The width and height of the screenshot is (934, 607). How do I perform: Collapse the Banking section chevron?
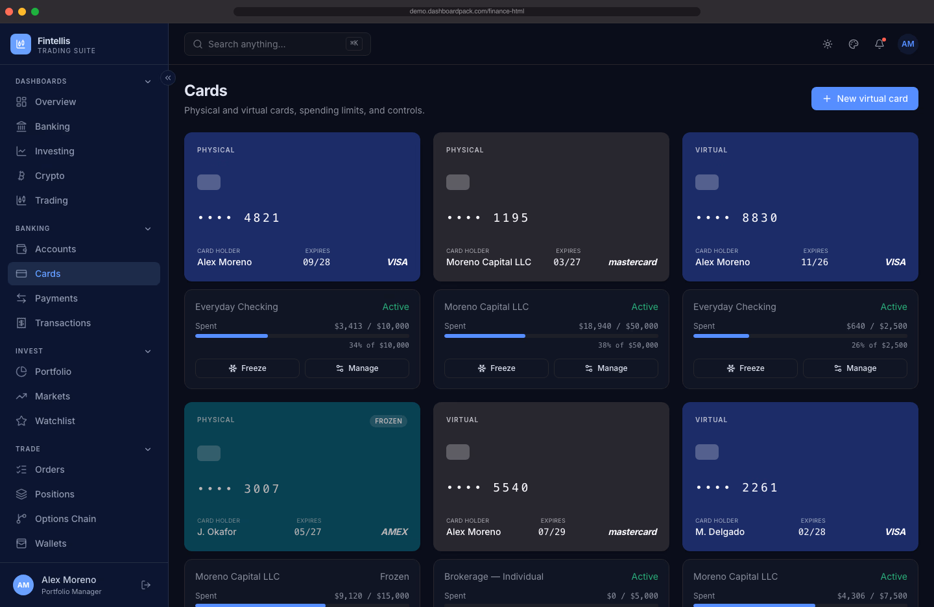point(148,229)
